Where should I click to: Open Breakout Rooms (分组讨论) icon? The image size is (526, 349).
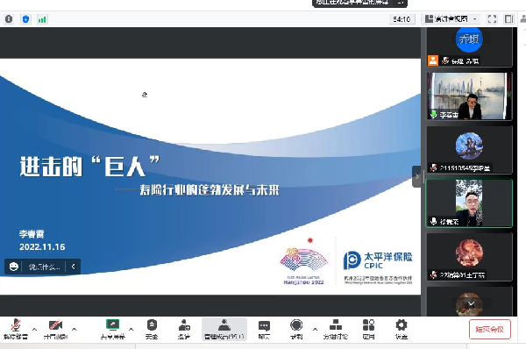click(x=336, y=329)
